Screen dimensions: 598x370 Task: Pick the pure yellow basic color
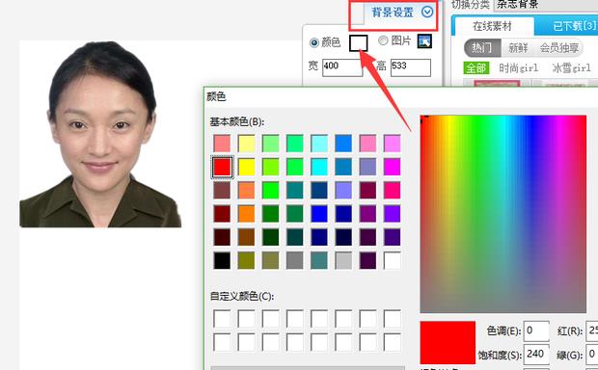point(246,167)
